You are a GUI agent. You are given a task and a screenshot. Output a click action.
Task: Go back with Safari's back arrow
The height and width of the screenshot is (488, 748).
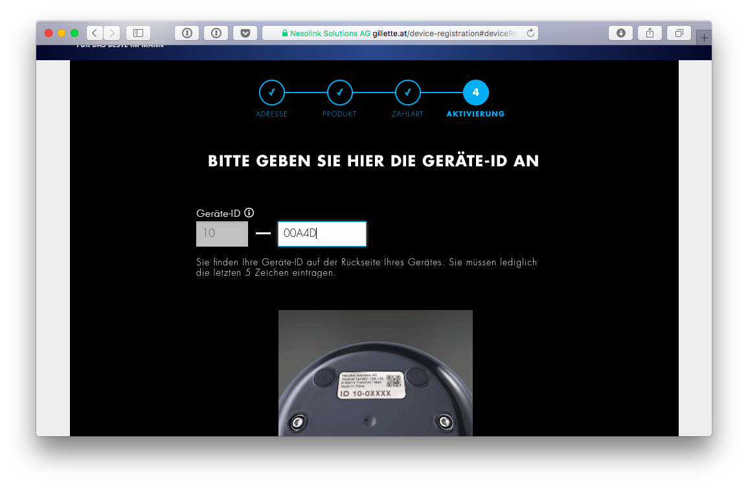[x=95, y=33]
